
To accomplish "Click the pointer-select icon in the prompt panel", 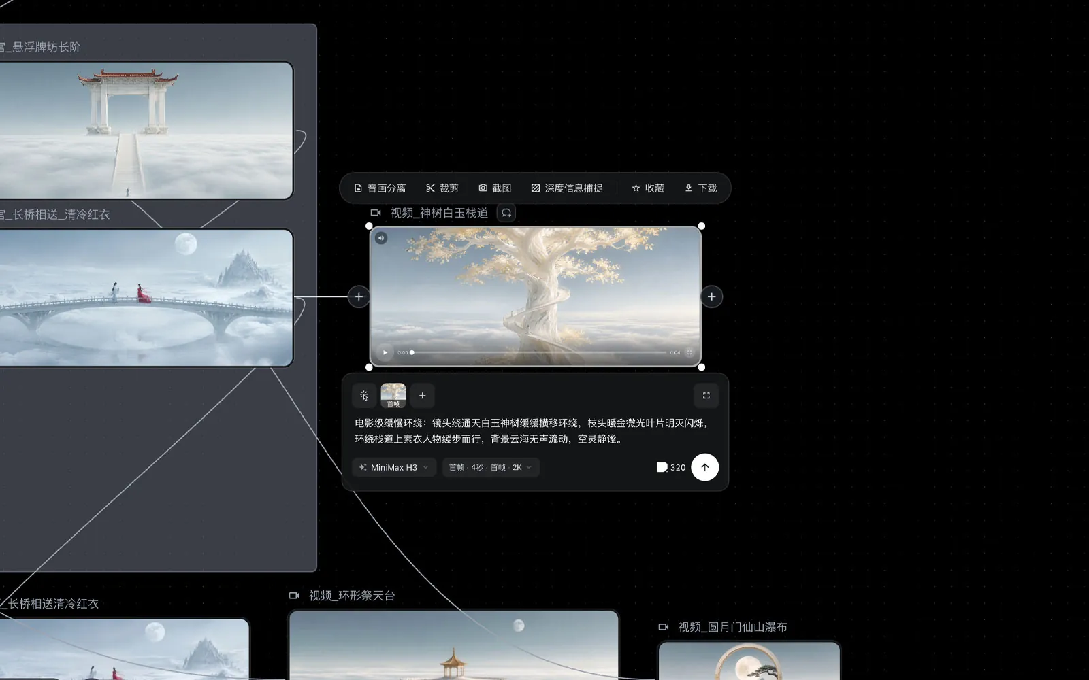I will pyautogui.click(x=364, y=396).
